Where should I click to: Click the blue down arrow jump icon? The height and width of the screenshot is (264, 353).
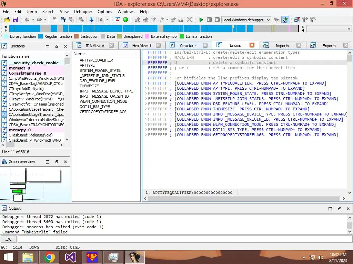(x=91, y=20)
